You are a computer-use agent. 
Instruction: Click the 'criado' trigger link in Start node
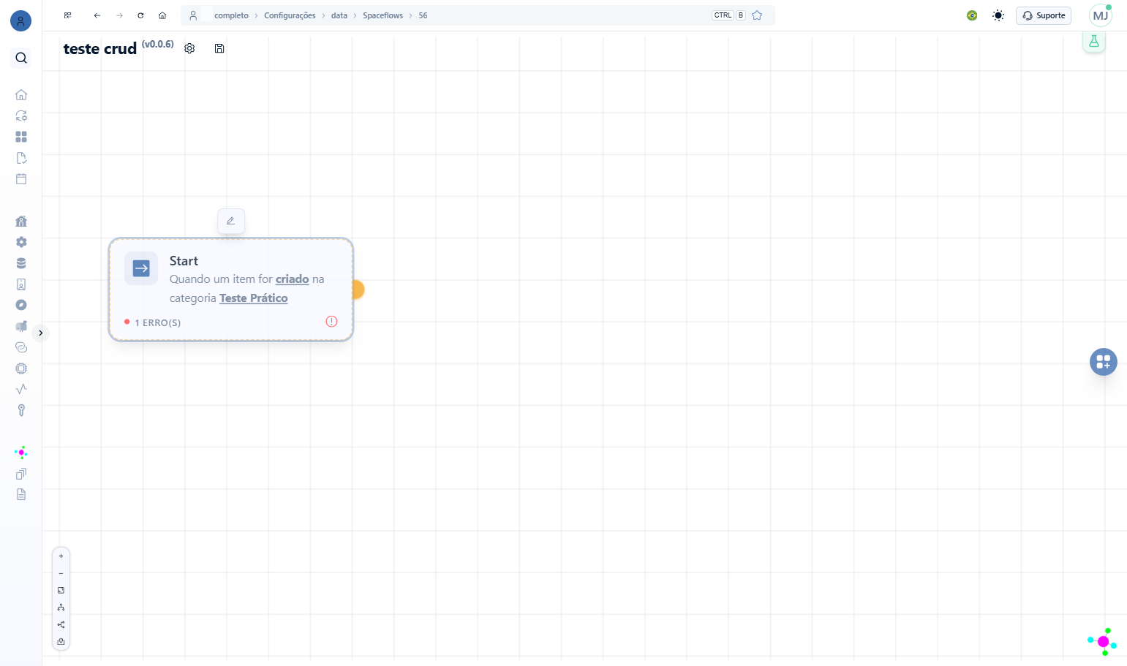pos(293,279)
